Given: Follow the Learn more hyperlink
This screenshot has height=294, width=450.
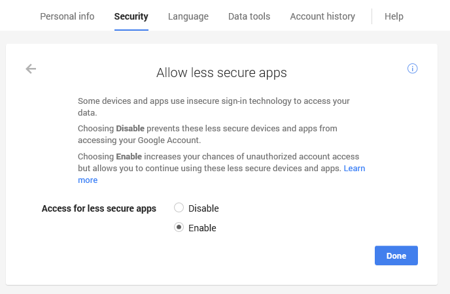Looking at the screenshot, I should (x=355, y=168).
